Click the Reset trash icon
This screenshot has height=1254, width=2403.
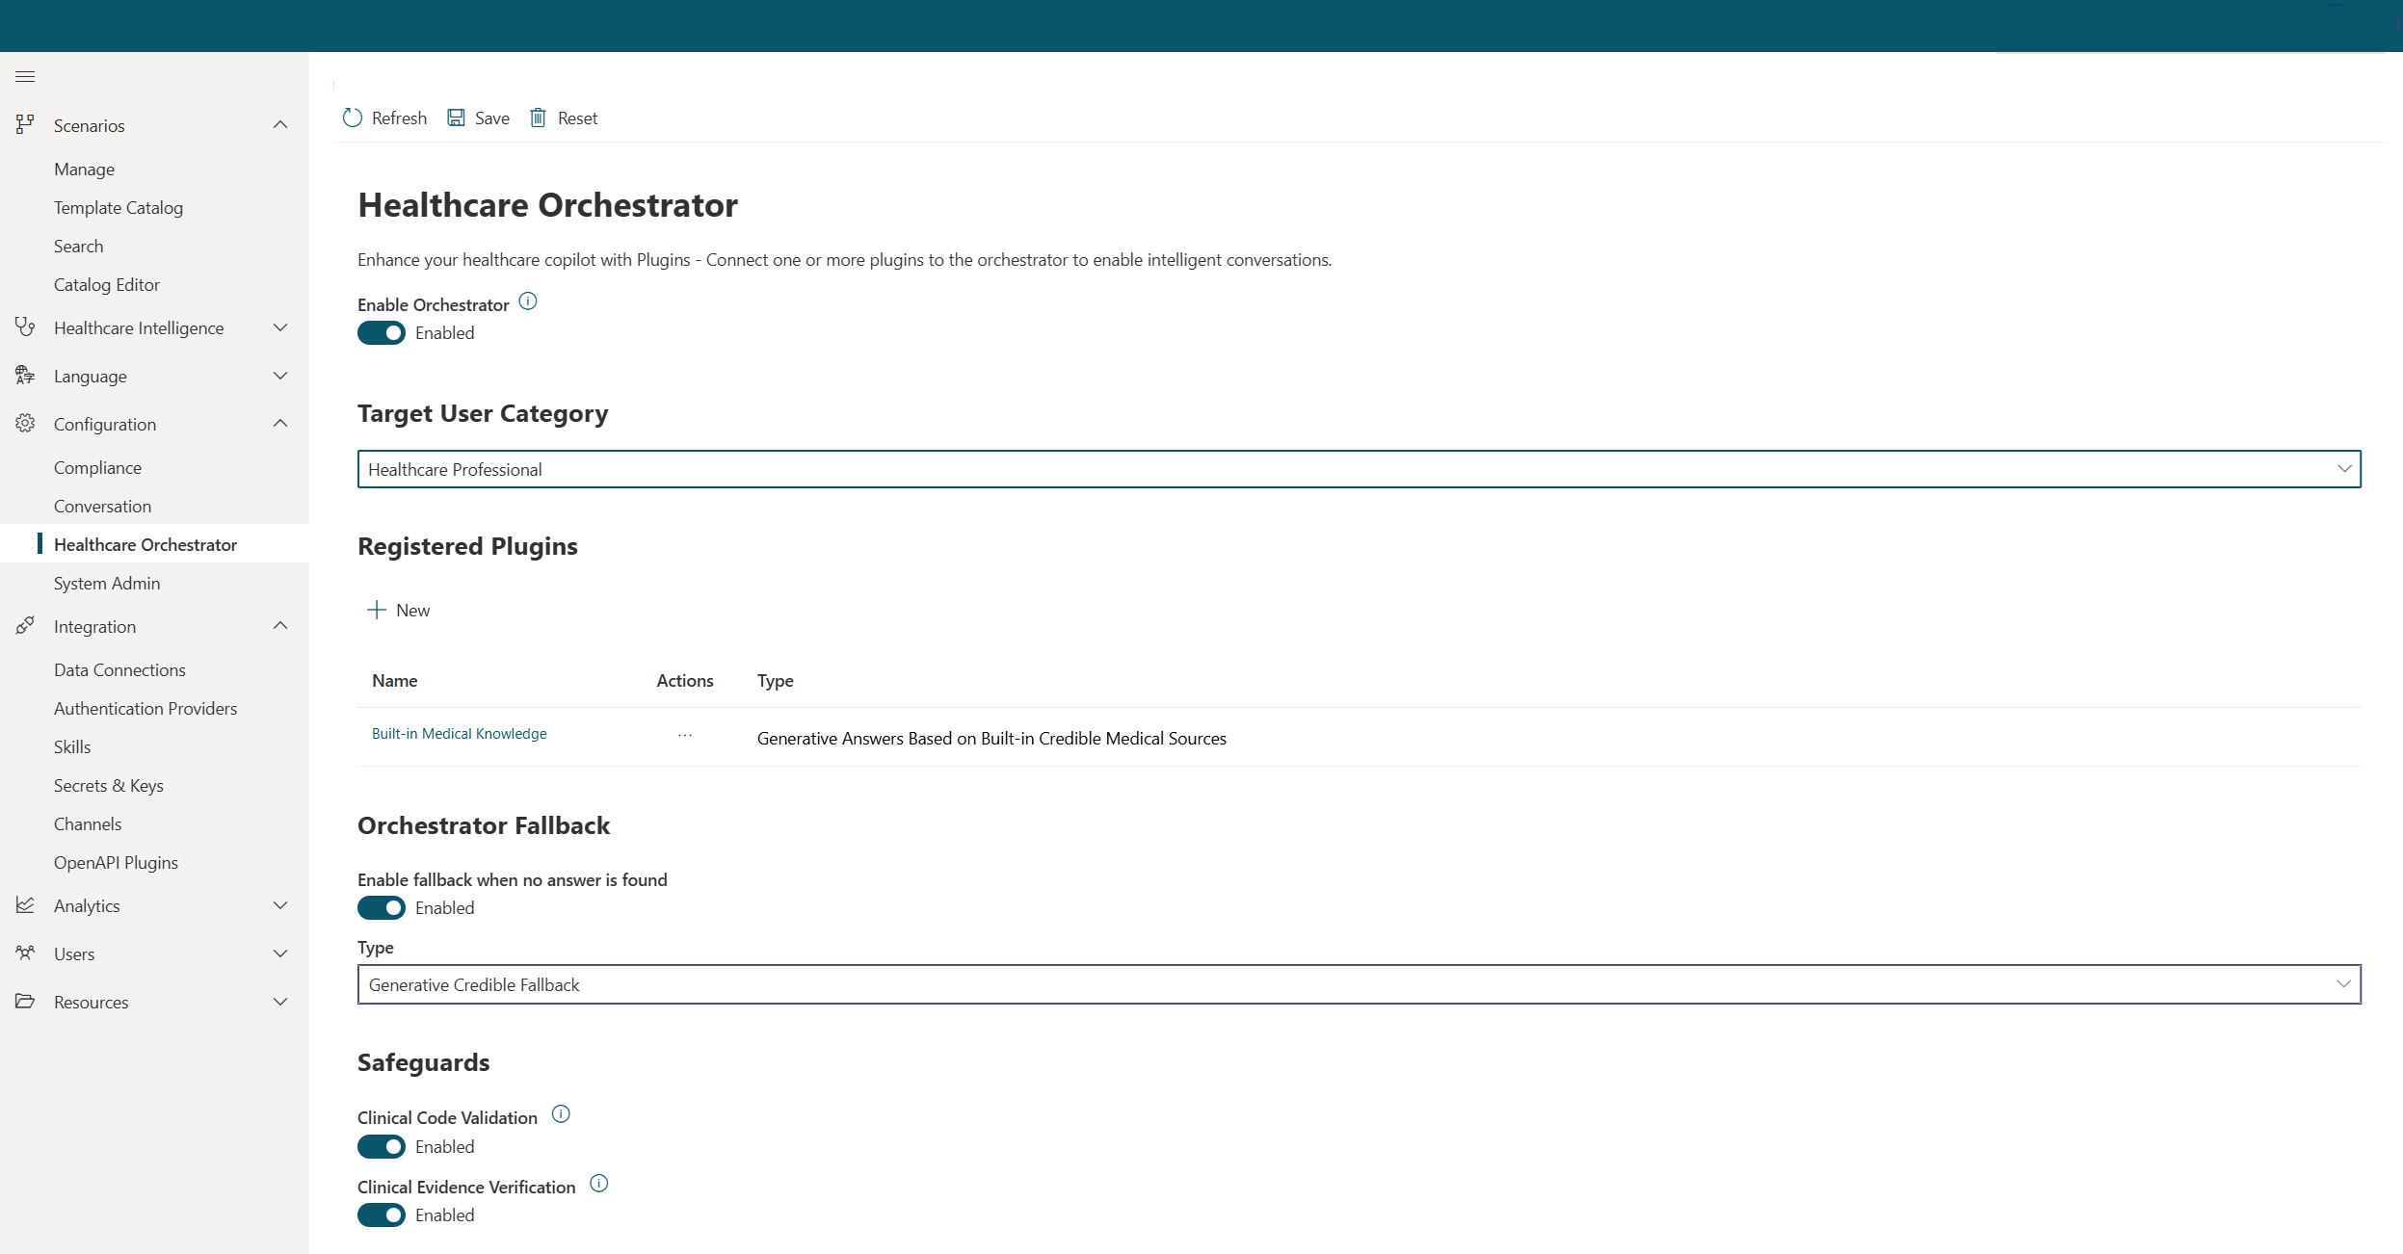coord(539,118)
